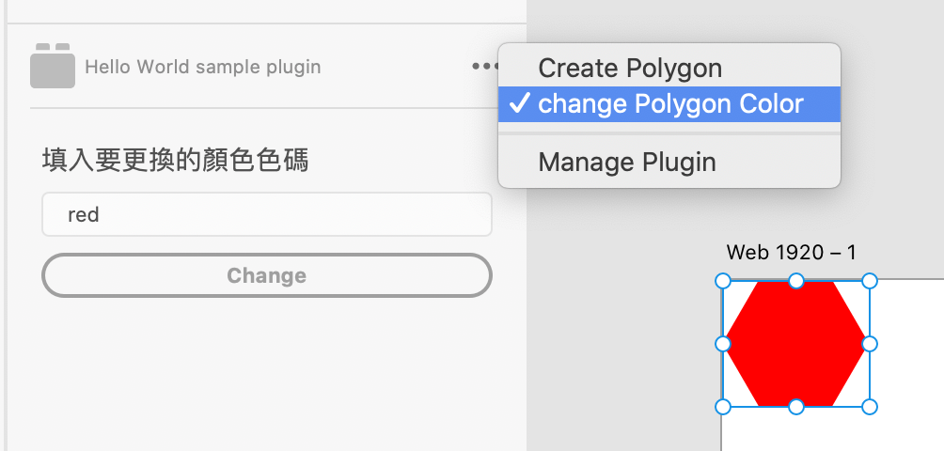The height and width of the screenshot is (451, 944).
Task: Click the top-right selection handle of polygon
Action: pyautogui.click(x=870, y=281)
